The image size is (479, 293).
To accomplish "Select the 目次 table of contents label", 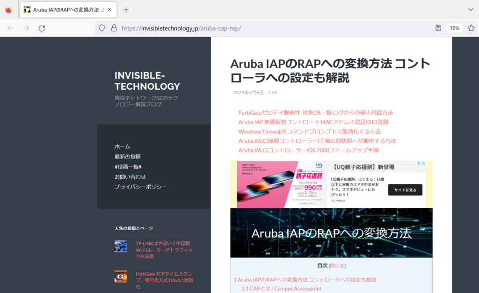I will [x=322, y=266].
